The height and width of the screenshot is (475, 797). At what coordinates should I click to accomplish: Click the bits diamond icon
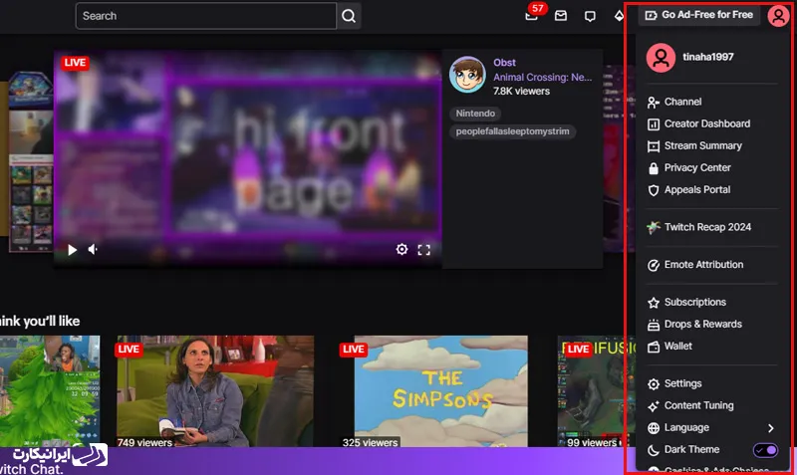619,16
